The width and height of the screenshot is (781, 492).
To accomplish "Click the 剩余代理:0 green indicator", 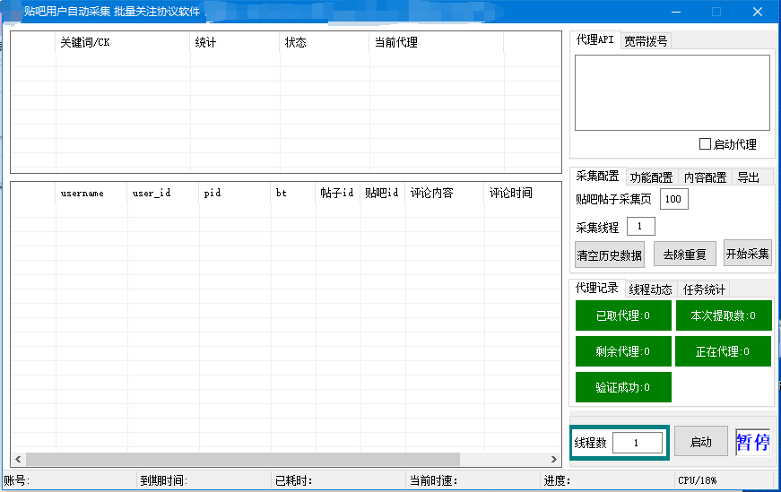I will pos(623,351).
